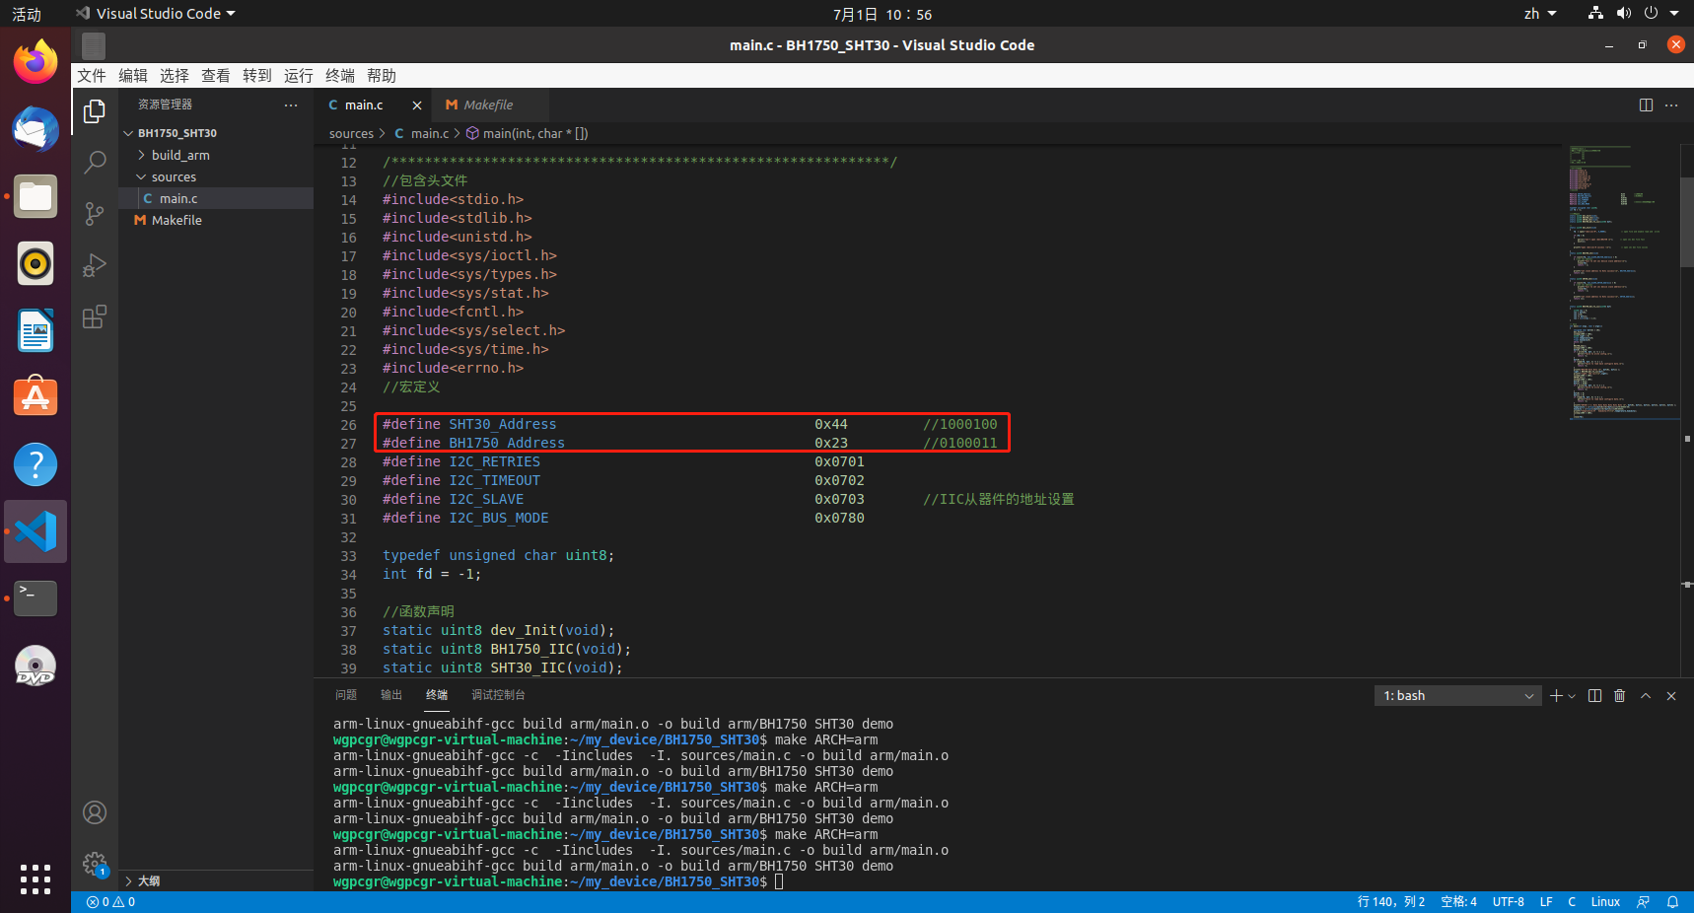Kill the terminal with trash icon

pos(1620,696)
